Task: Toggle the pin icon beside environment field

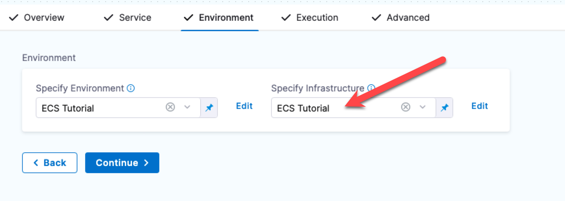Action: (209, 108)
